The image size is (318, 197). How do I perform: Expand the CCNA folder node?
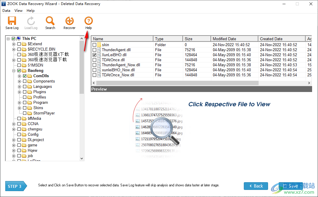point(14,124)
